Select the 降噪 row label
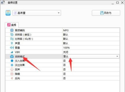Image resolution: width=125 pixels, height=92 pixels. (x=17, y=74)
